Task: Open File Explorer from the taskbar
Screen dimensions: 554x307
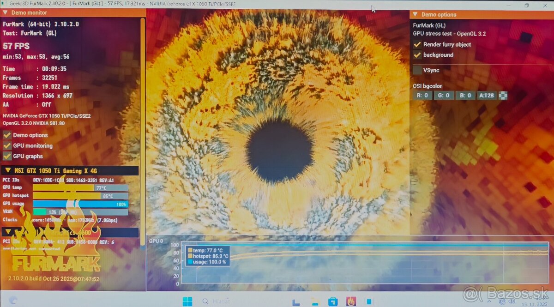Action: point(315,301)
